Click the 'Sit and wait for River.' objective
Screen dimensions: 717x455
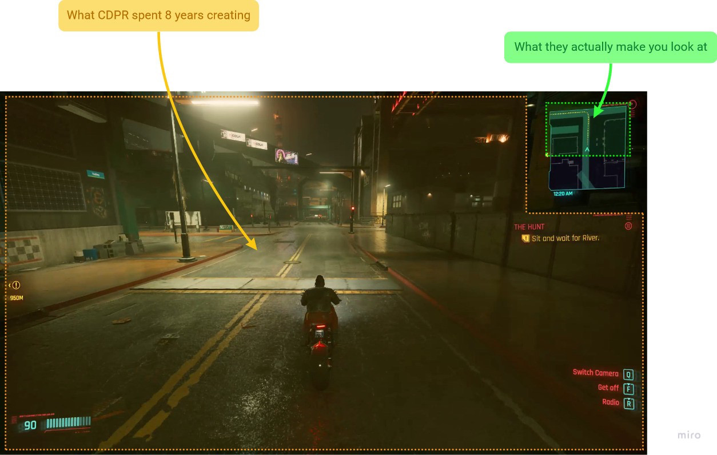565,239
